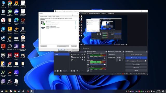Viewport: 166px width, 93px height.
Task: Move scene down arrow in Scenes panel
Action: [x=66, y=71]
